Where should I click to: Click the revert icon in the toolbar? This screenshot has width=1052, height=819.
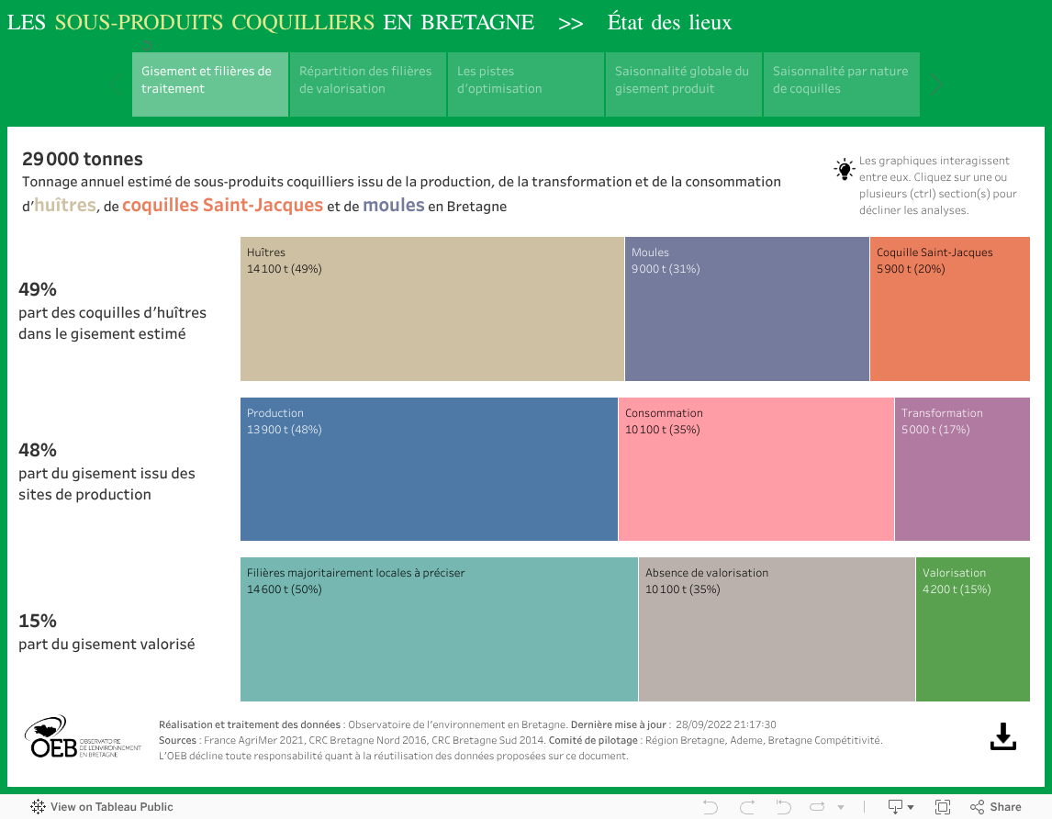(x=783, y=807)
